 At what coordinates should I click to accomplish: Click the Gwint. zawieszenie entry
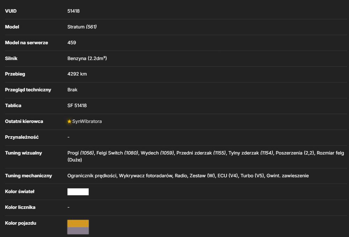coord(288,176)
